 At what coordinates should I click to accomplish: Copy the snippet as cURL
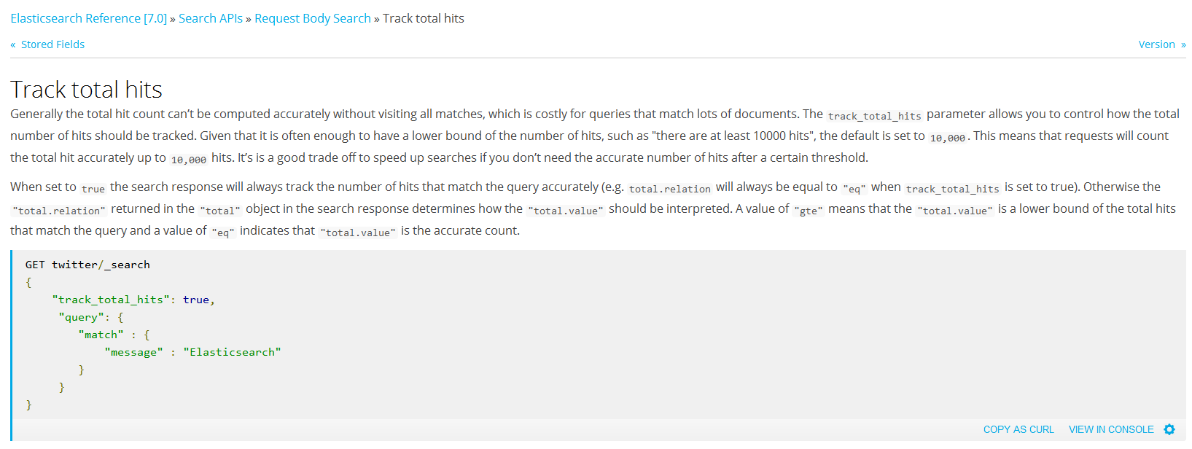click(x=1018, y=429)
